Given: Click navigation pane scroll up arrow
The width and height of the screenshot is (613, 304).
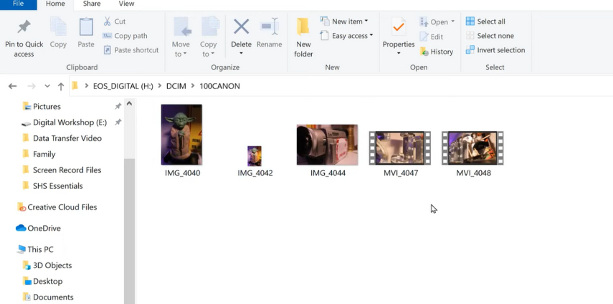Looking at the screenshot, I should [x=129, y=104].
